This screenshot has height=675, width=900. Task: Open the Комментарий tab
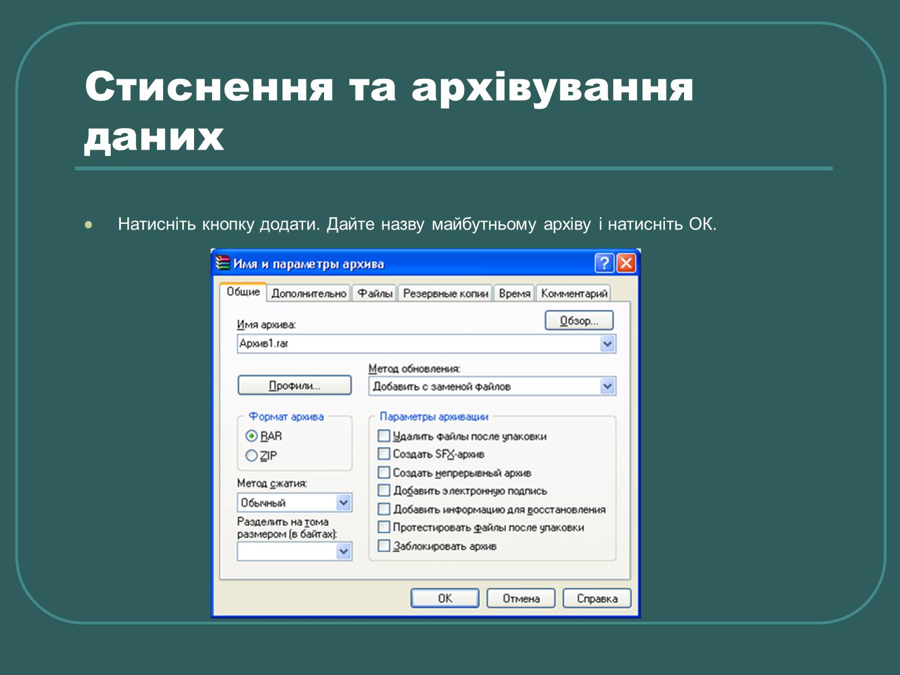point(574,294)
